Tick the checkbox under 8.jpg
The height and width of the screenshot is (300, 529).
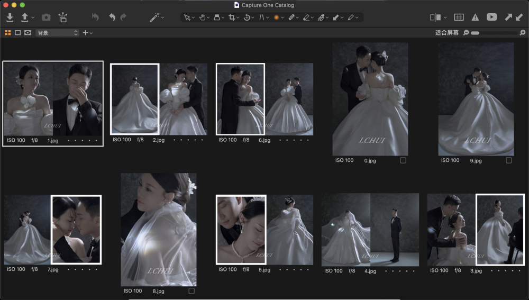click(x=191, y=291)
